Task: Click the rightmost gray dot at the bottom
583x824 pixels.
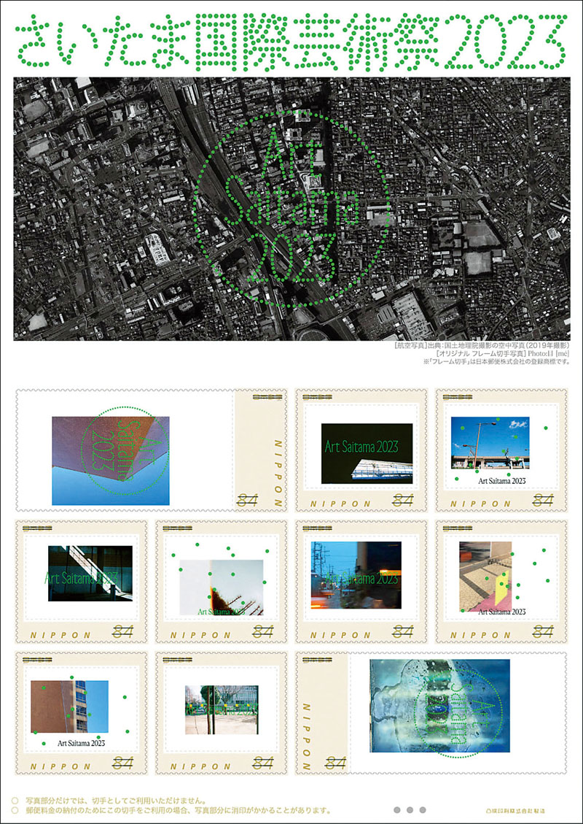Action: pos(423,809)
